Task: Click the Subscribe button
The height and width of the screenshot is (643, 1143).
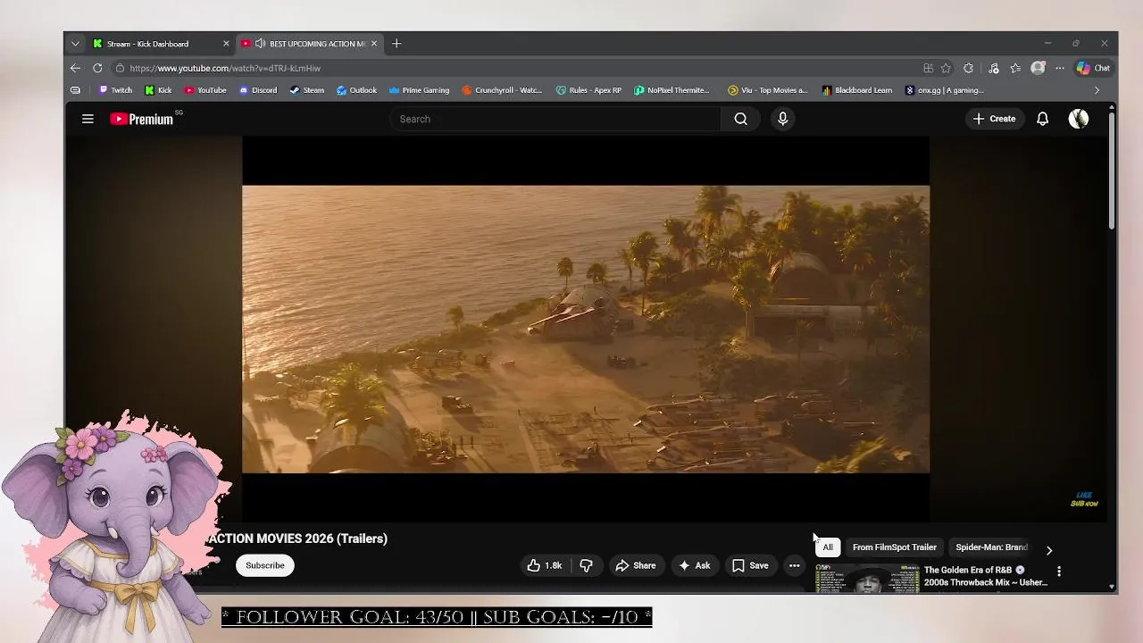Action: [x=265, y=565]
